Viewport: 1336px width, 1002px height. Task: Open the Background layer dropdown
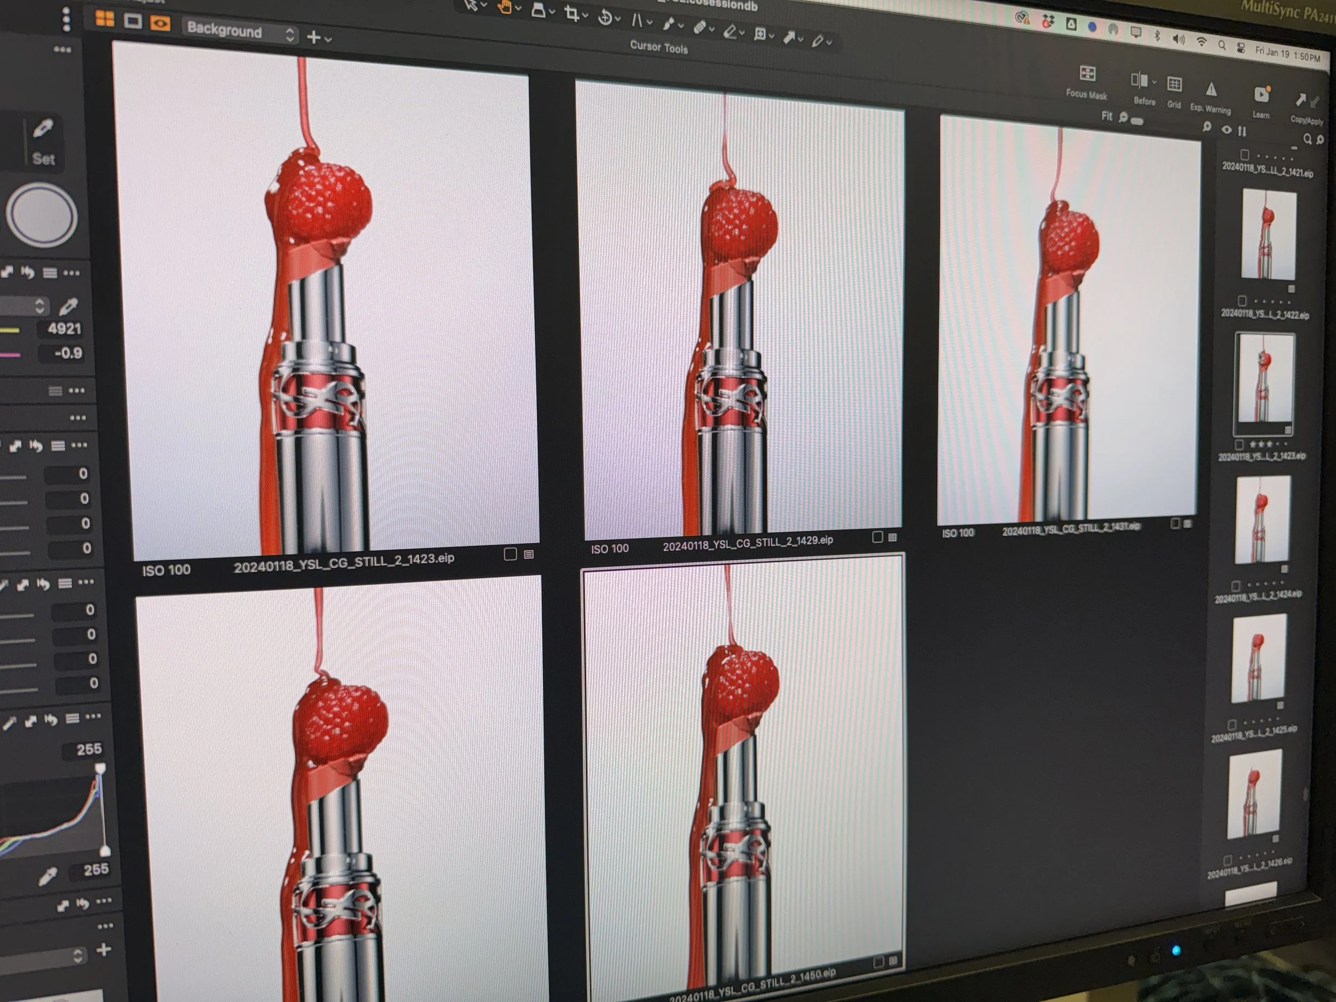pyautogui.click(x=240, y=31)
